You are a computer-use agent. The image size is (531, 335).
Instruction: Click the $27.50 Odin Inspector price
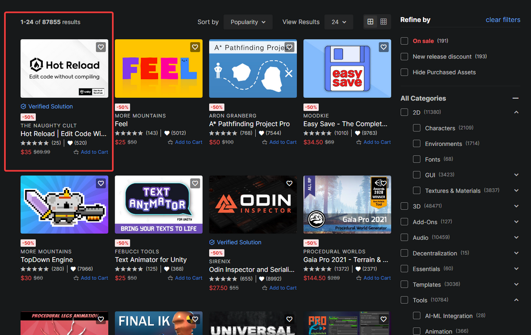(218, 288)
